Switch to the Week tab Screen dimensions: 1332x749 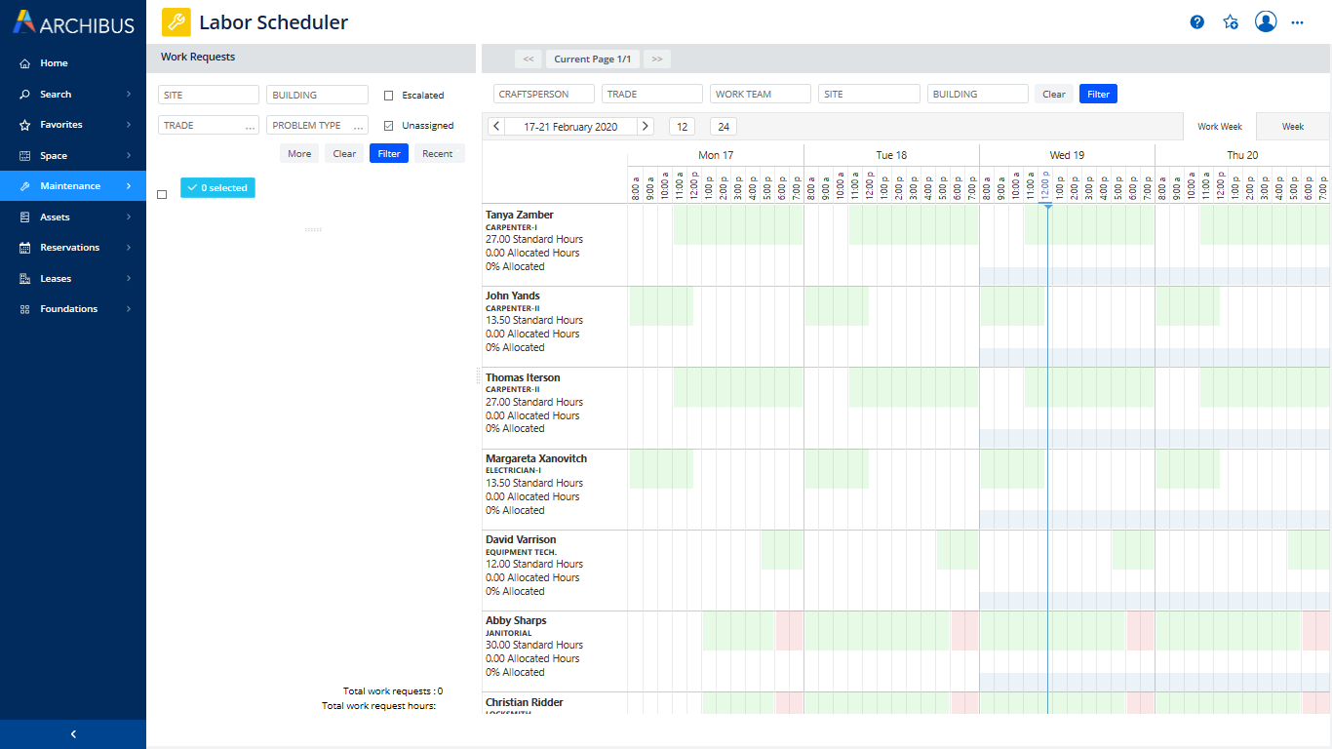(1292, 127)
